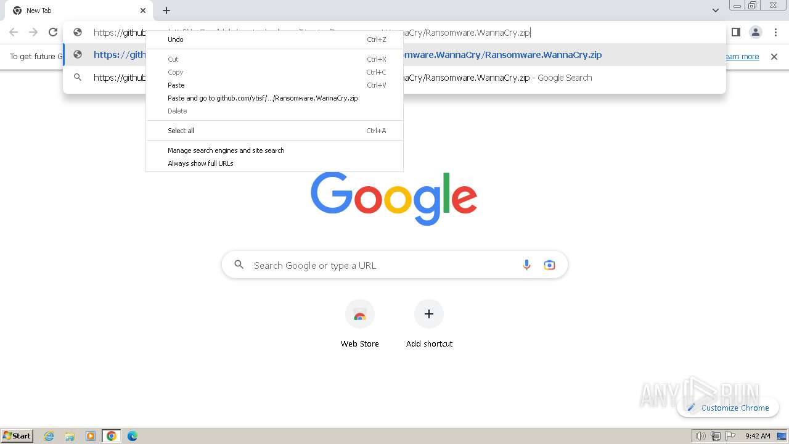Open Manage search engines and site search
Image resolution: width=789 pixels, height=444 pixels.
274,150
